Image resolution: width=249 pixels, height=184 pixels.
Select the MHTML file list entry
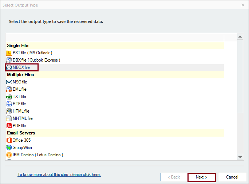point(19,118)
